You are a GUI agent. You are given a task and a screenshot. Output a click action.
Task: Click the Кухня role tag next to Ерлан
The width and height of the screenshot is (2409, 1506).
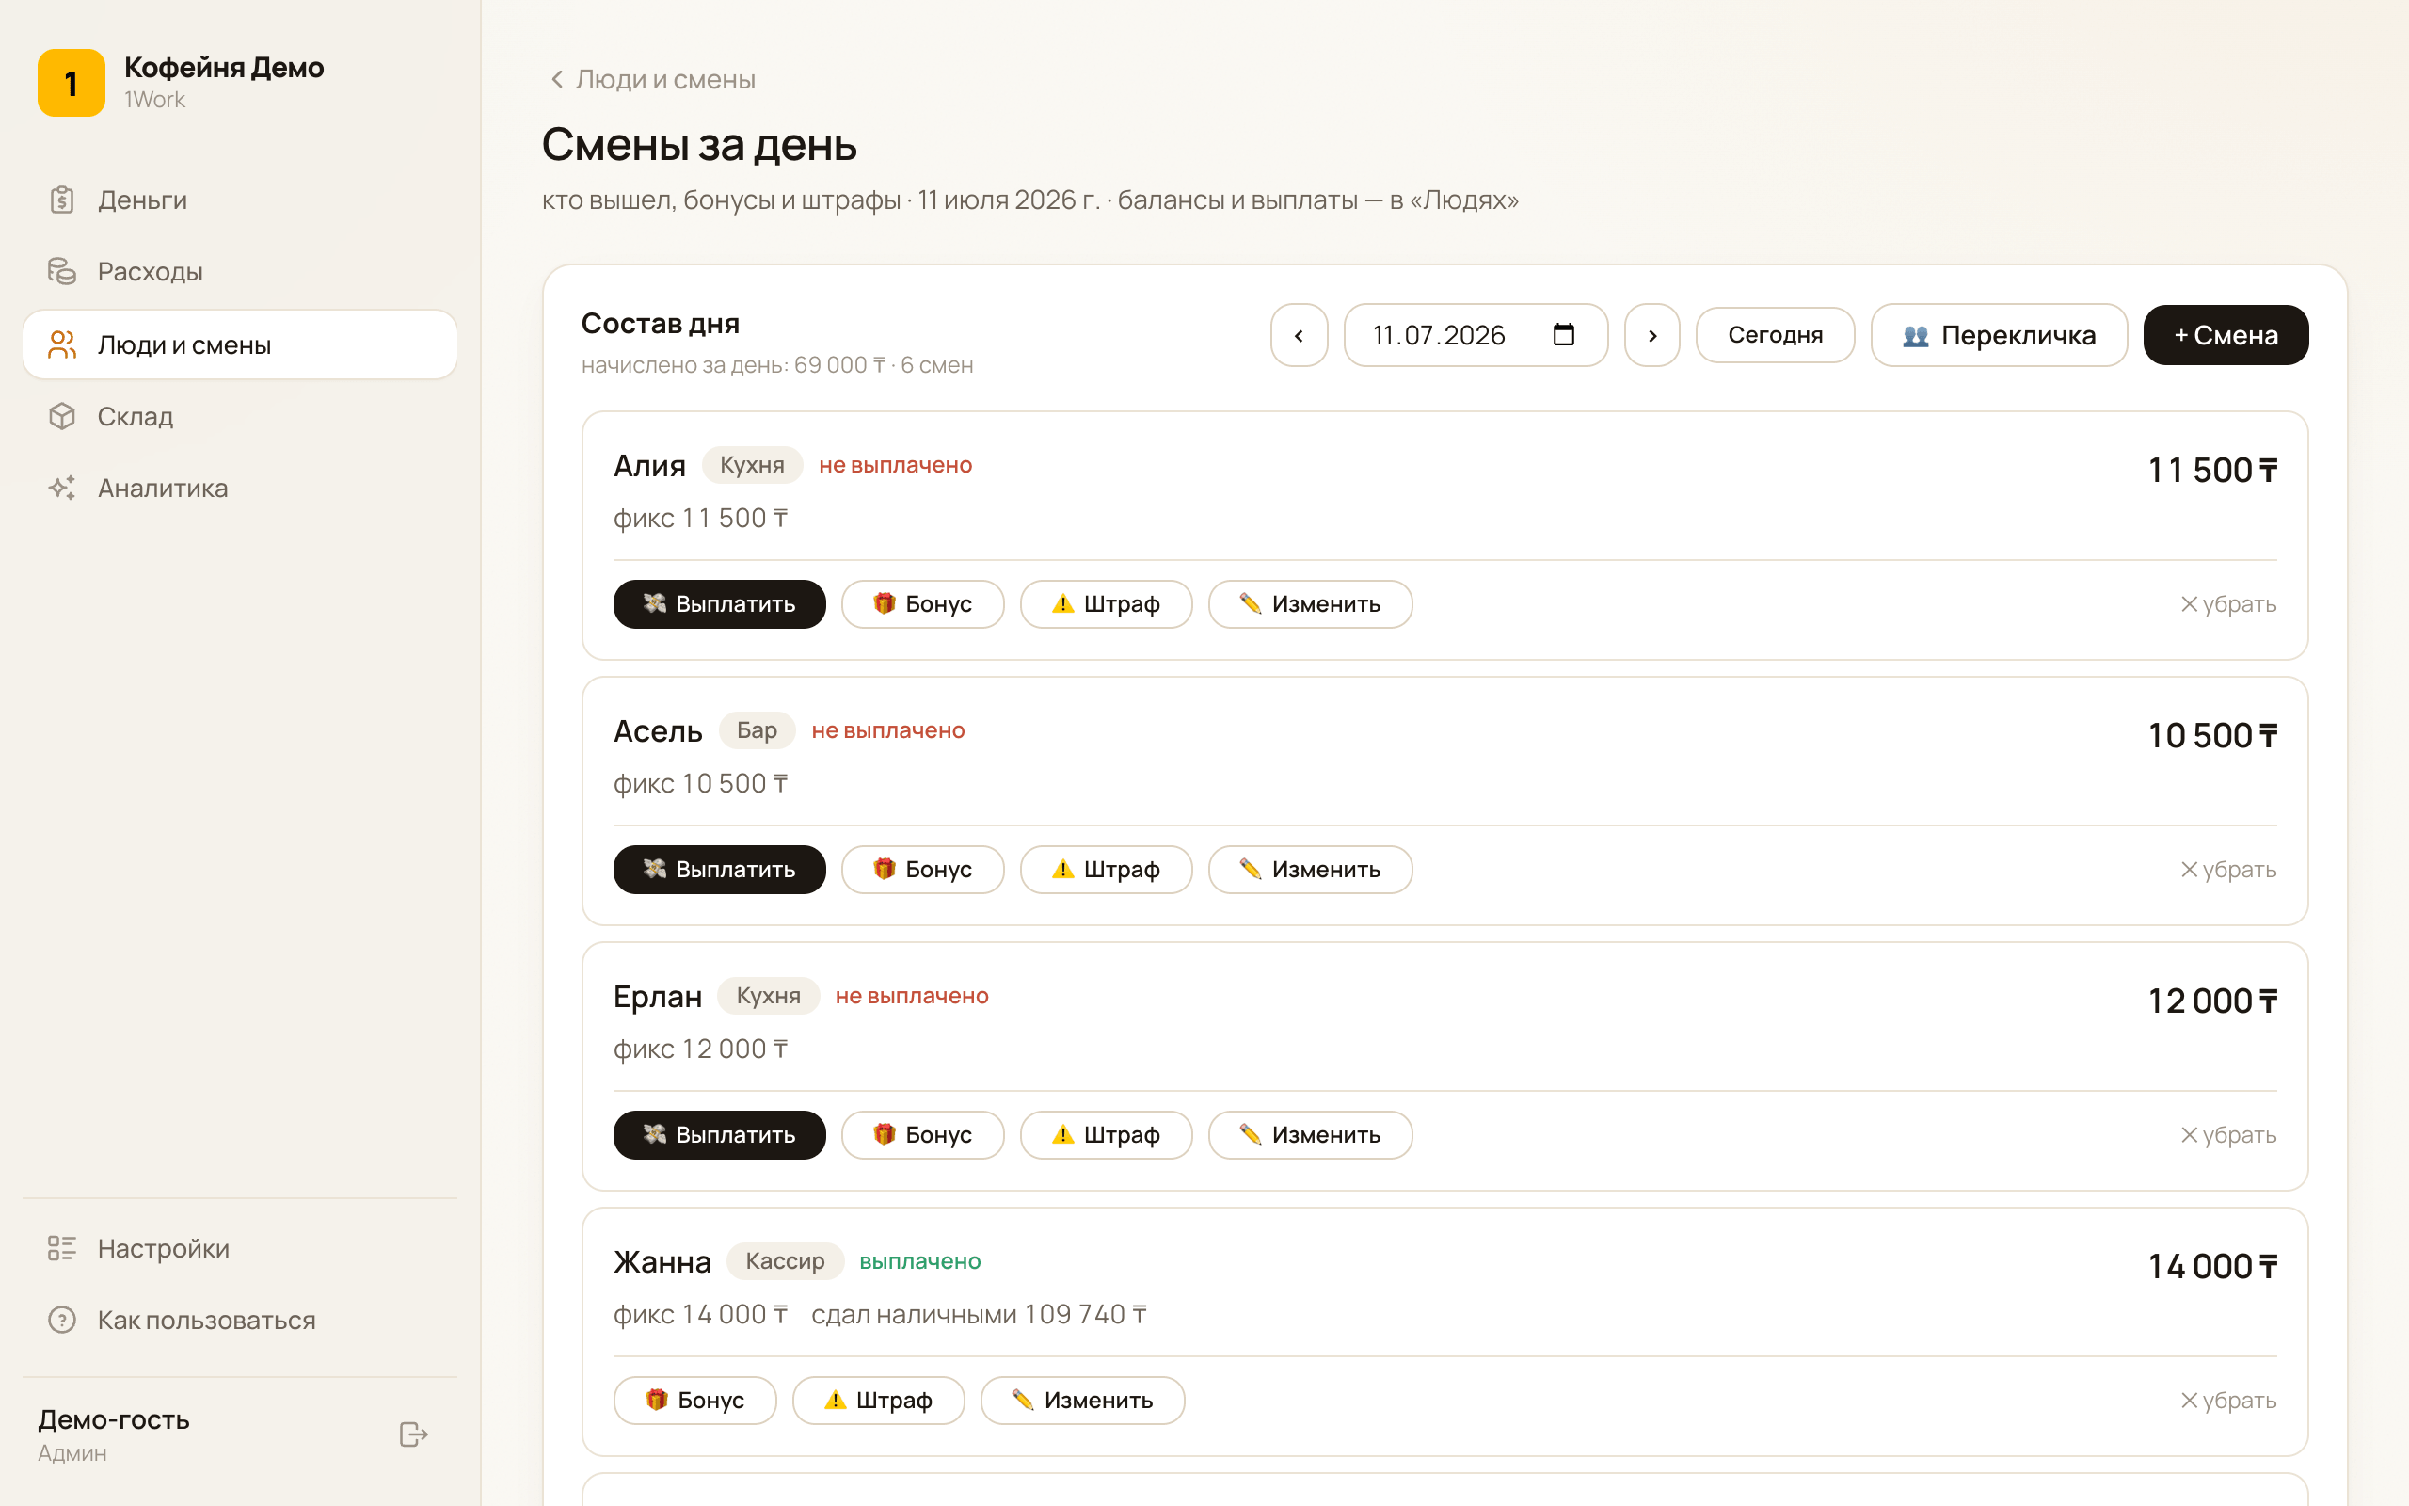coord(769,996)
